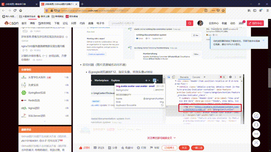Show sidebars icon in browser toolbar
Viewport: 271px width, 152px height.
255,11
